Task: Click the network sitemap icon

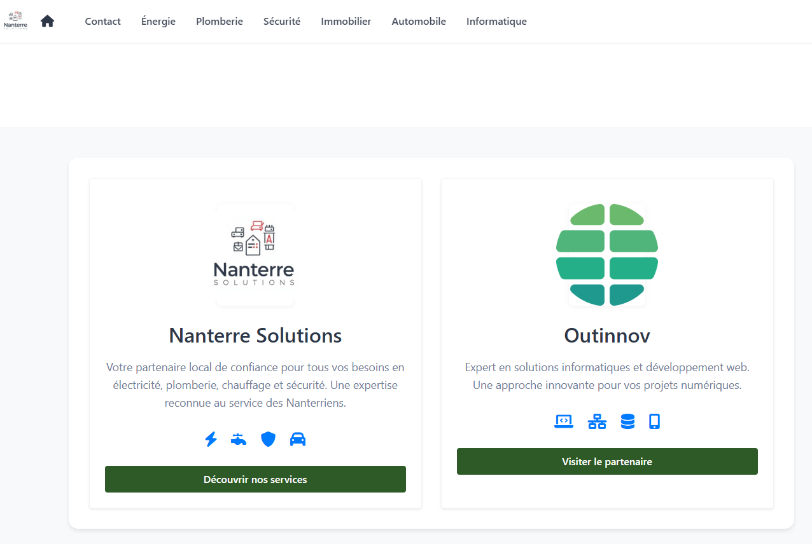Action: pos(597,421)
